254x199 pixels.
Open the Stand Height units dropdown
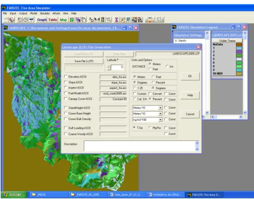(160, 108)
